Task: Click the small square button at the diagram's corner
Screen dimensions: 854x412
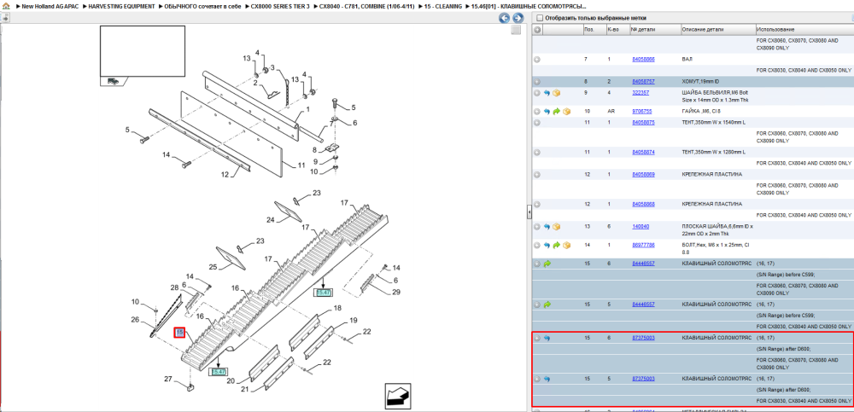Action: (x=515, y=31)
